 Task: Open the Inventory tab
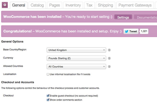73,5
